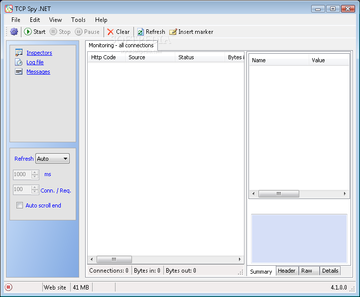The width and height of the screenshot is (360, 297).
Task: Click the Bytes in: 0 status text
Action: 147,271
